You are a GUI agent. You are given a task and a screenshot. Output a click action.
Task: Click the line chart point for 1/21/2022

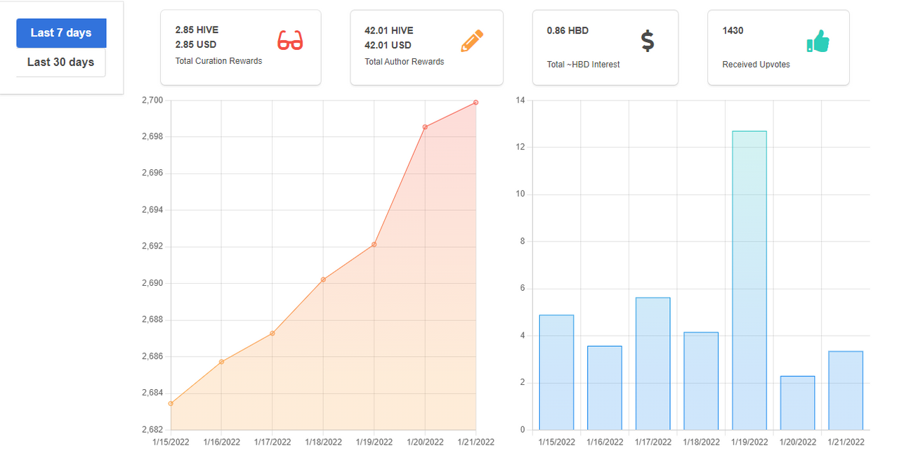tap(476, 103)
